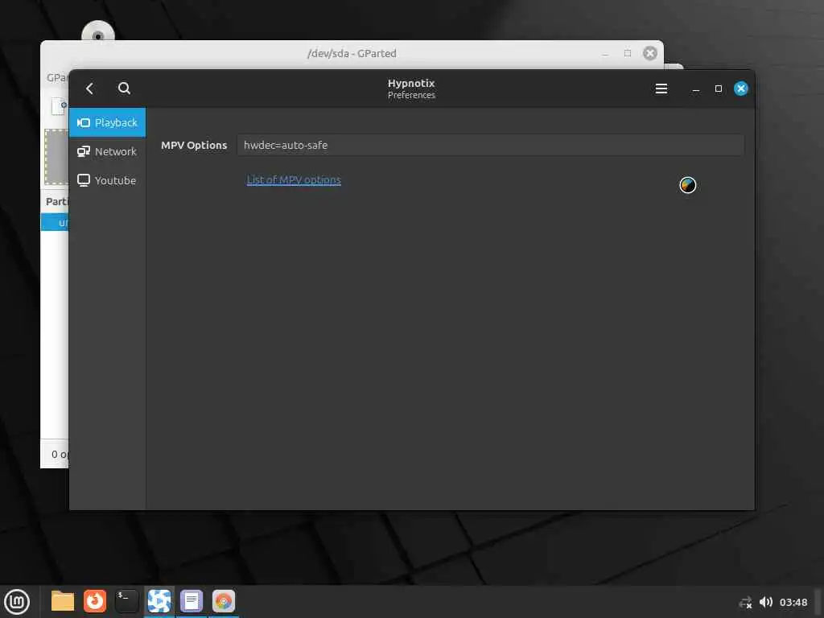Open the network connections tray icon
824x618 pixels.
tap(745, 602)
